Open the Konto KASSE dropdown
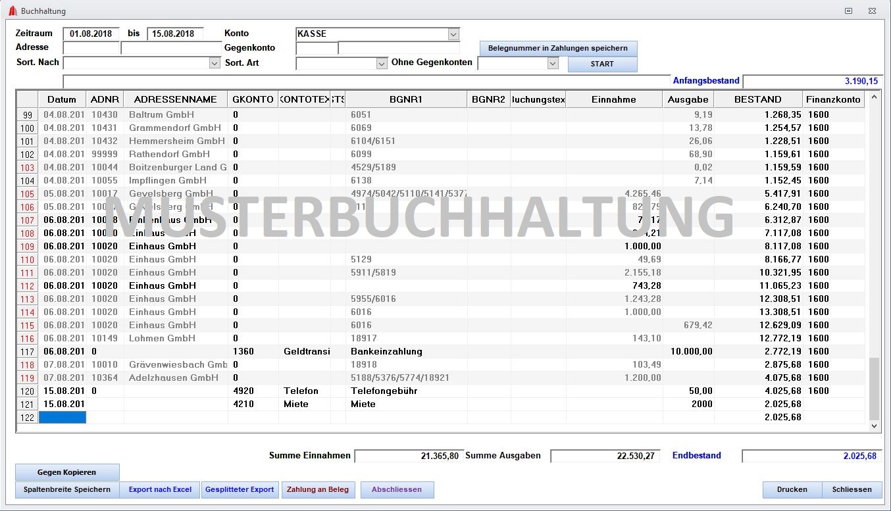 click(453, 34)
